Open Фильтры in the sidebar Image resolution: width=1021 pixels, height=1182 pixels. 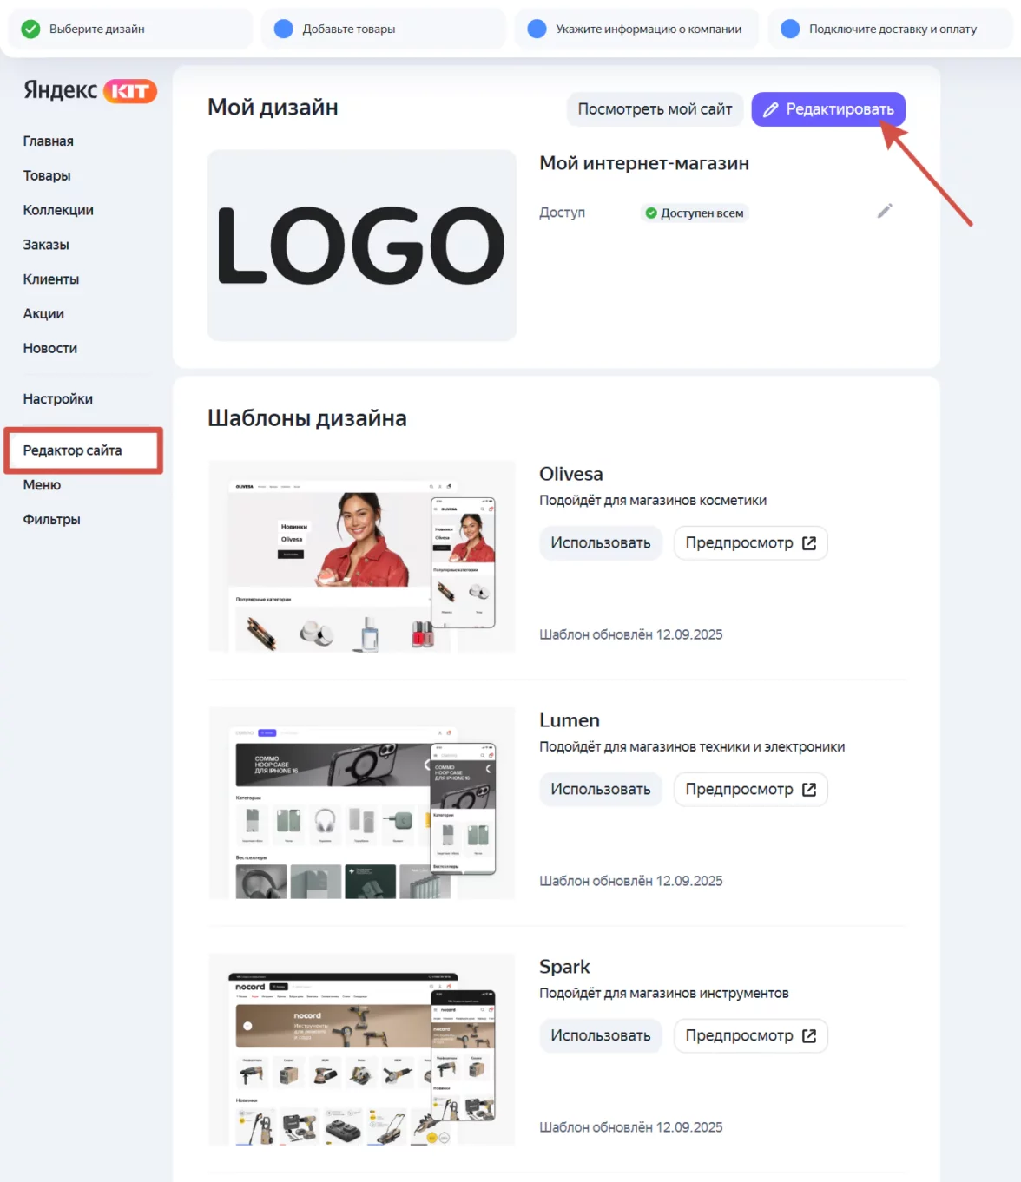click(x=52, y=520)
